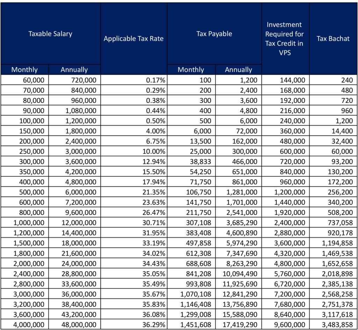Select the Tax Bachat column header
The width and height of the screenshot is (358, 330).
pyautogui.click(x=333, y=39)
